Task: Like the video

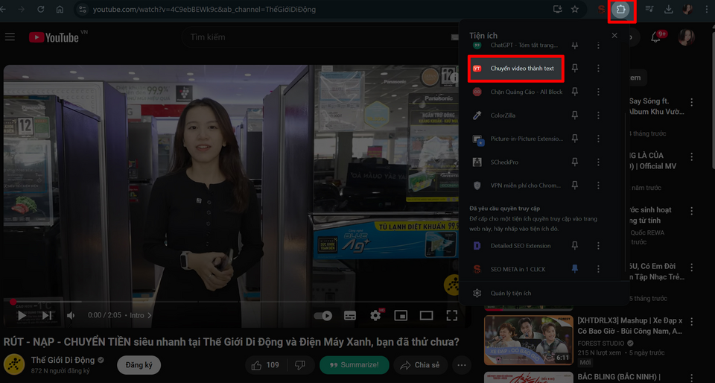Action: click(x=265, y=365)
